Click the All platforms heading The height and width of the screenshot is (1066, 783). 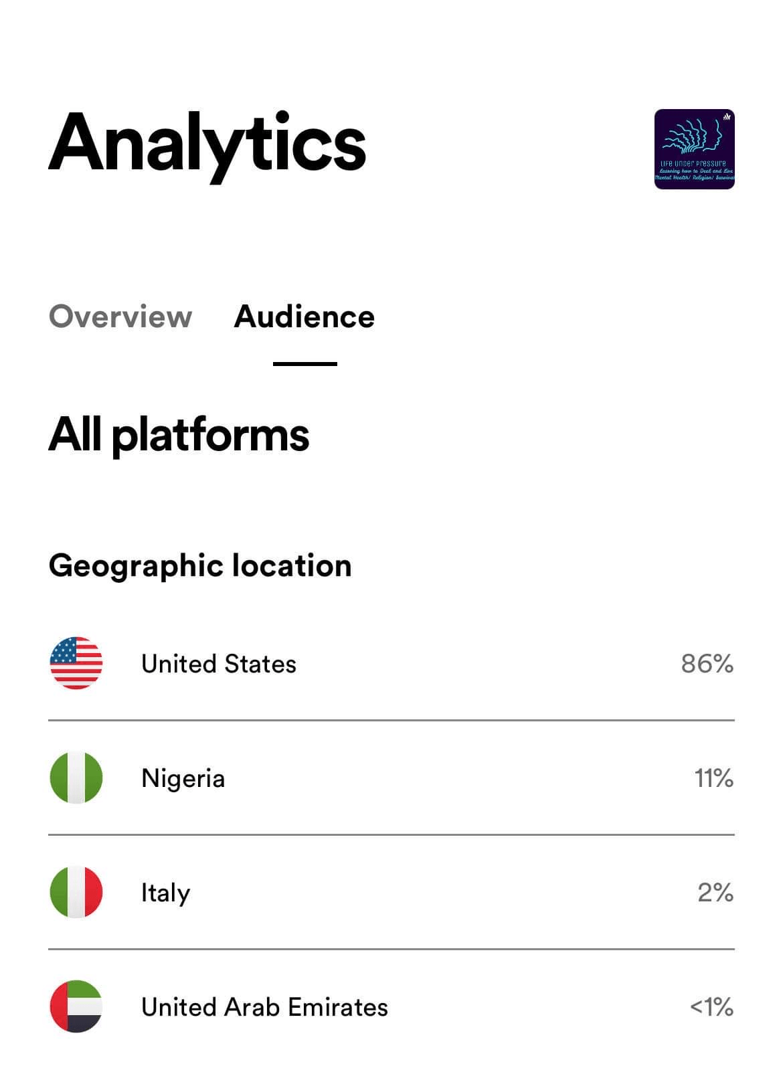click(179, 435)
